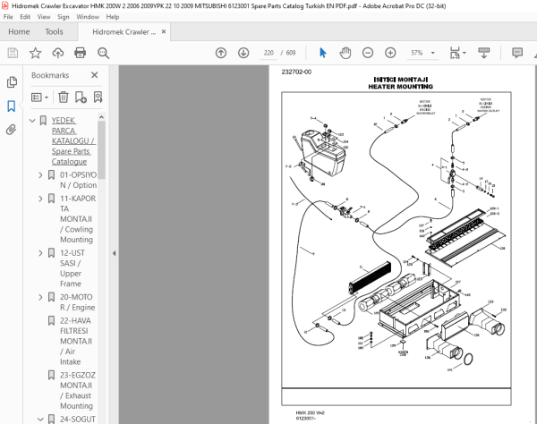Screen dimensions: 537x424
Task: Open the Window menu
Action: point(88,17)
